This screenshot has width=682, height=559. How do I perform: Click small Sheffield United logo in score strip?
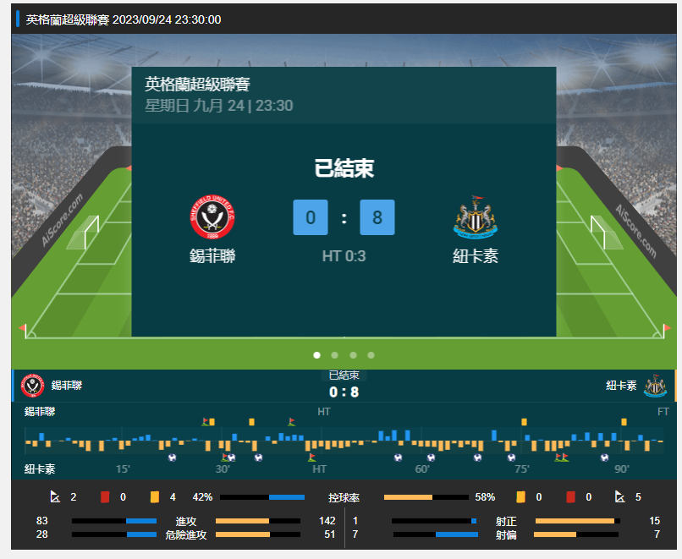coord(33,386)
